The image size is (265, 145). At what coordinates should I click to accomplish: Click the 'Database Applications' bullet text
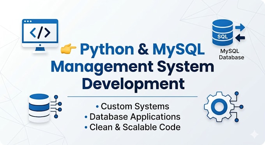135,117
